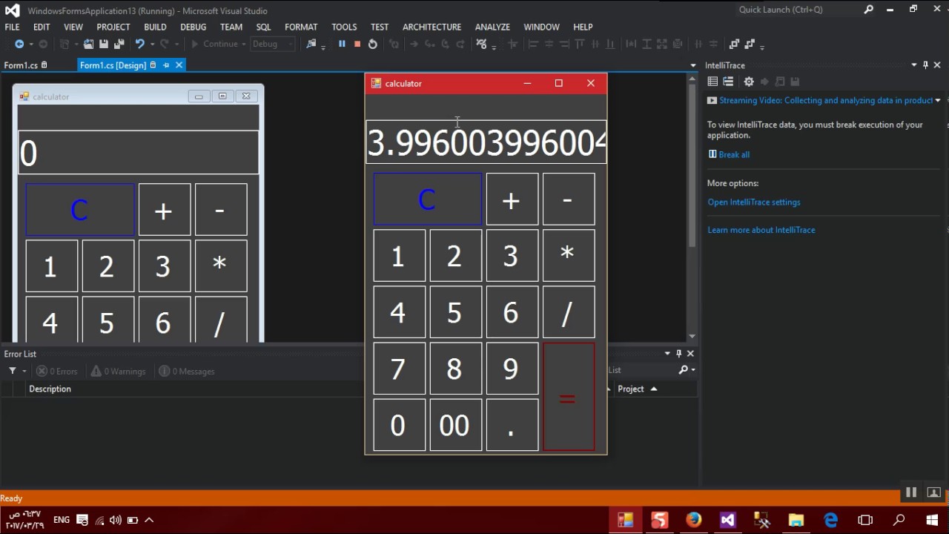Click the Error List search magnifier icon
Image resolution: width=949 pixels, height=534 pixels.
684,370
